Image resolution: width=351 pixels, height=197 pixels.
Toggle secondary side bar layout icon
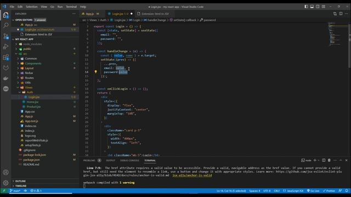pos(318,7)
